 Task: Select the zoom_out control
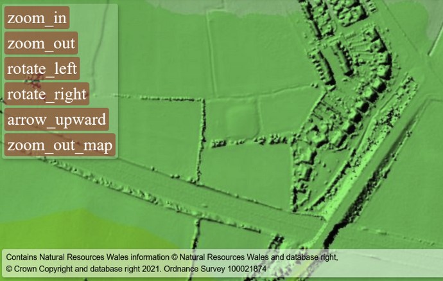point(41,43)
